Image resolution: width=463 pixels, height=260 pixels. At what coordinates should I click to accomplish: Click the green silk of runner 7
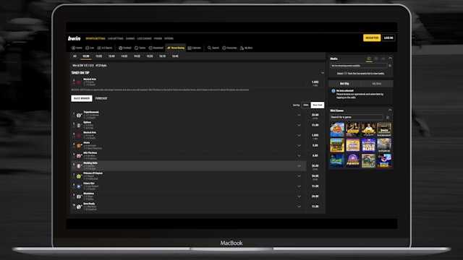coord(79,176)
